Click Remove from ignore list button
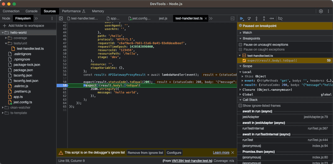 coord(145,152)
